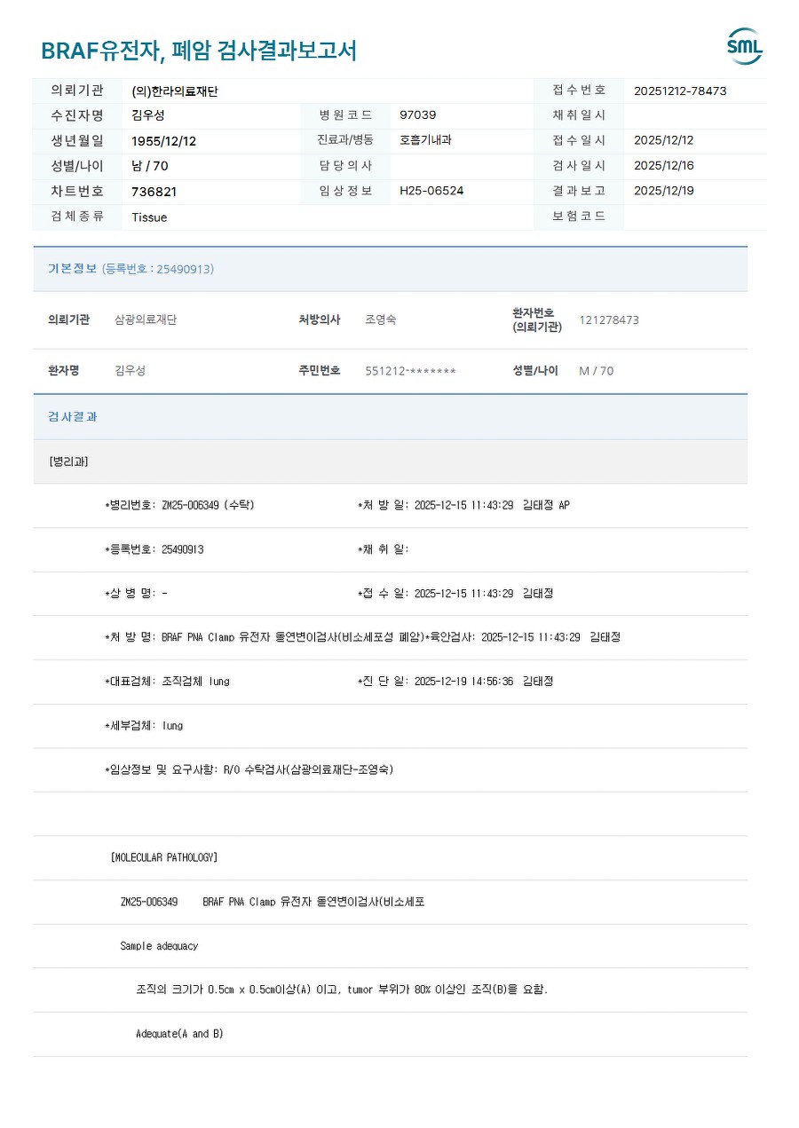Click the 접수일시 value 2025/12/12
The image size is (799, 1128).
click(x=664, y=140)
